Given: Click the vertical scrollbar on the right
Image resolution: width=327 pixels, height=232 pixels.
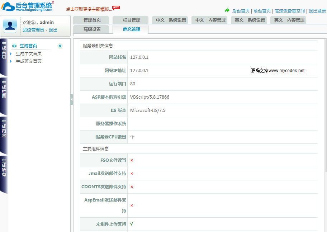Looking at the screenshot, I should point(326,105).
